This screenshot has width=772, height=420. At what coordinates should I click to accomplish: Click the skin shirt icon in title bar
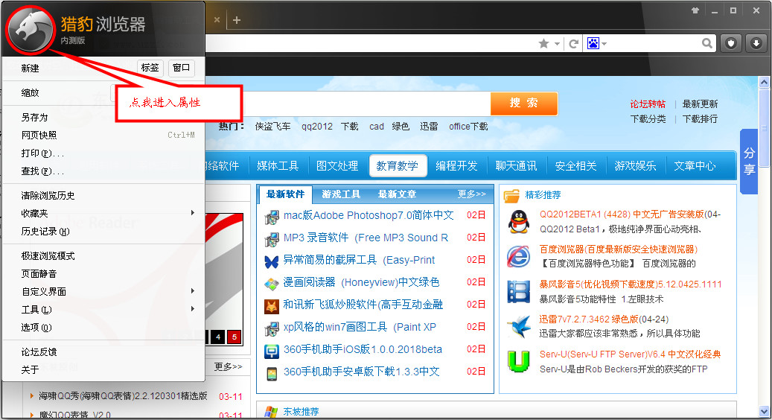(x=695, y=10)
